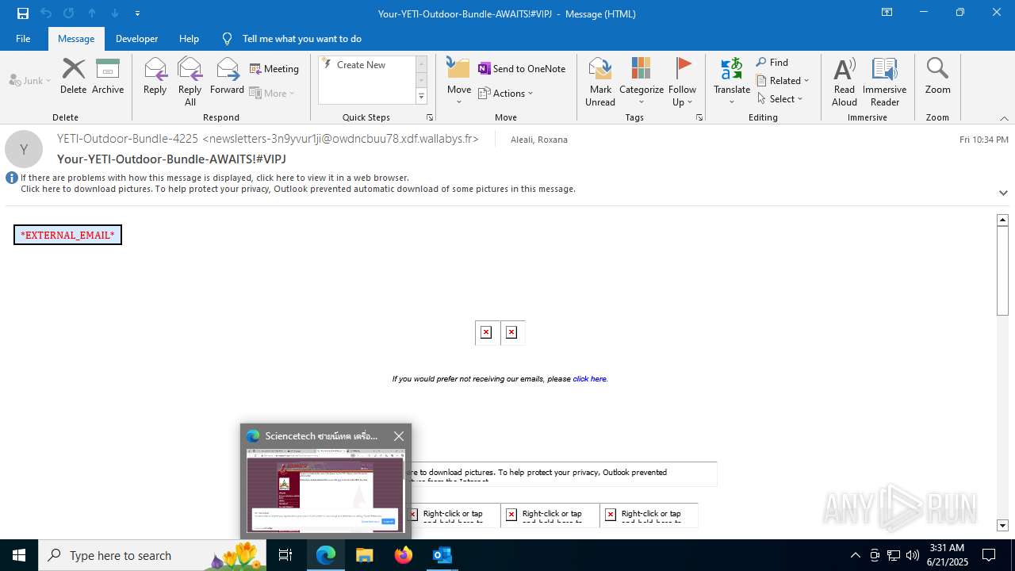Open the More respond options dropdown

click(272, 93)
